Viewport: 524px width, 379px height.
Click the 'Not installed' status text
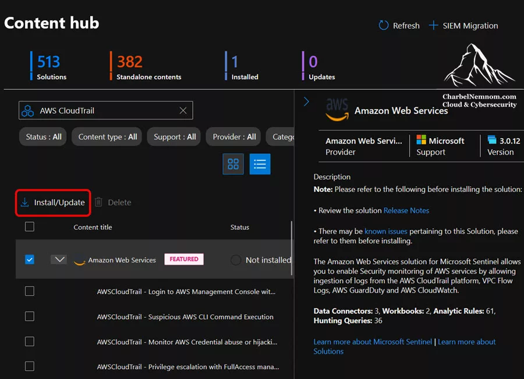tap(268, 260)
